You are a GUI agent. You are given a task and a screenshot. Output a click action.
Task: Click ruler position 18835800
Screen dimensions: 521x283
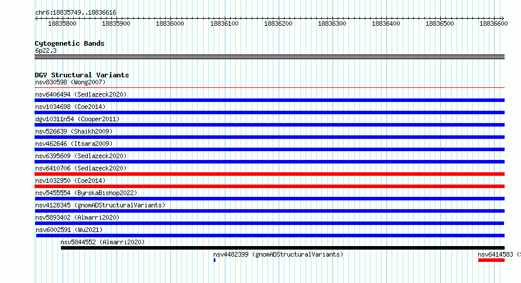(x=62, y=23)
